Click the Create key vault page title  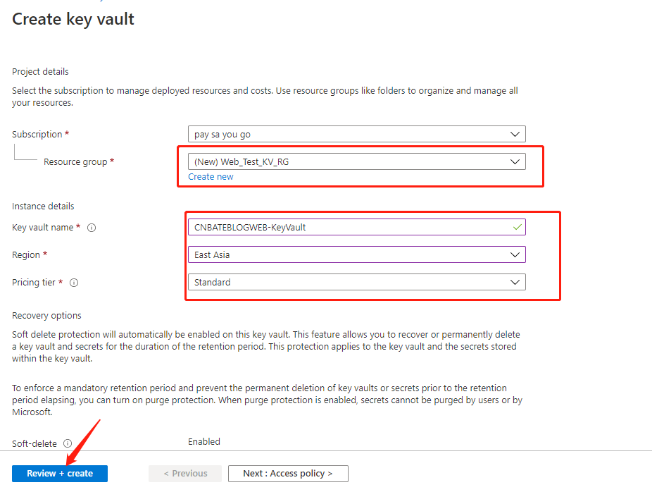coord(73,19)
